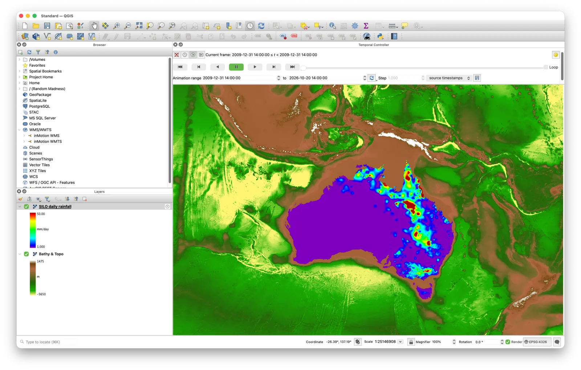Click the Zoom Full extent icon
The width and height of the screenshot is (581, 370).
pyautogui.click(x=139, y=26)
